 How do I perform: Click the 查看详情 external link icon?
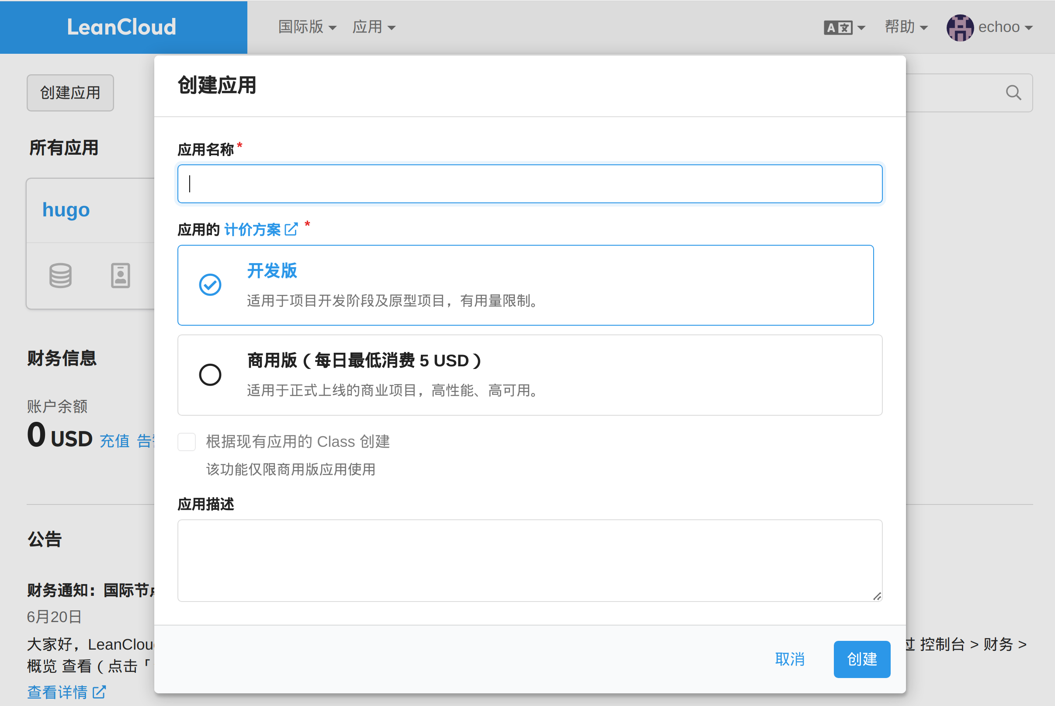click(x=100, y=692)
